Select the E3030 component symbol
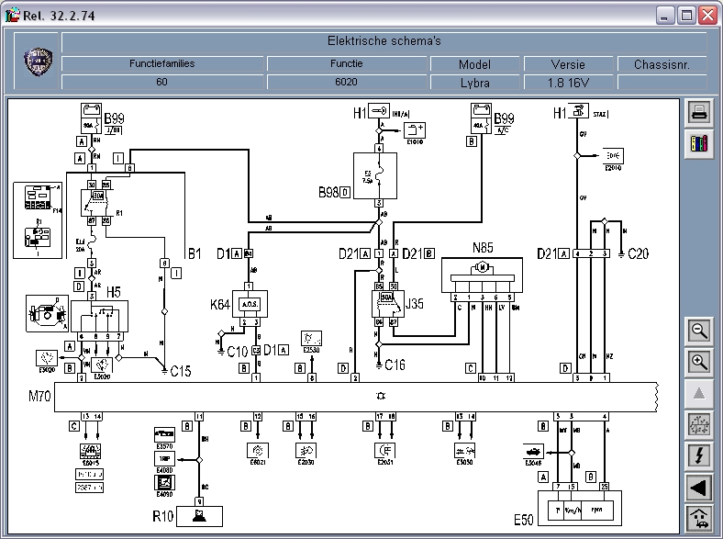Image resolution: width=723 pixels, height=539 pixels. (x=465, y=451)
